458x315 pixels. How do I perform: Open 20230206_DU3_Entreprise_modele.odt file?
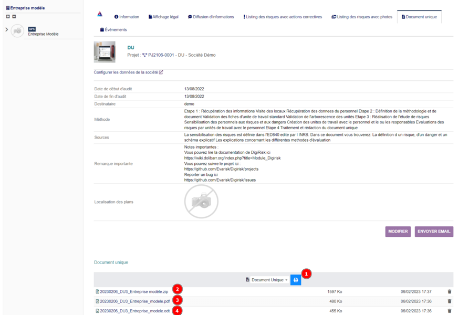[134, 311]
